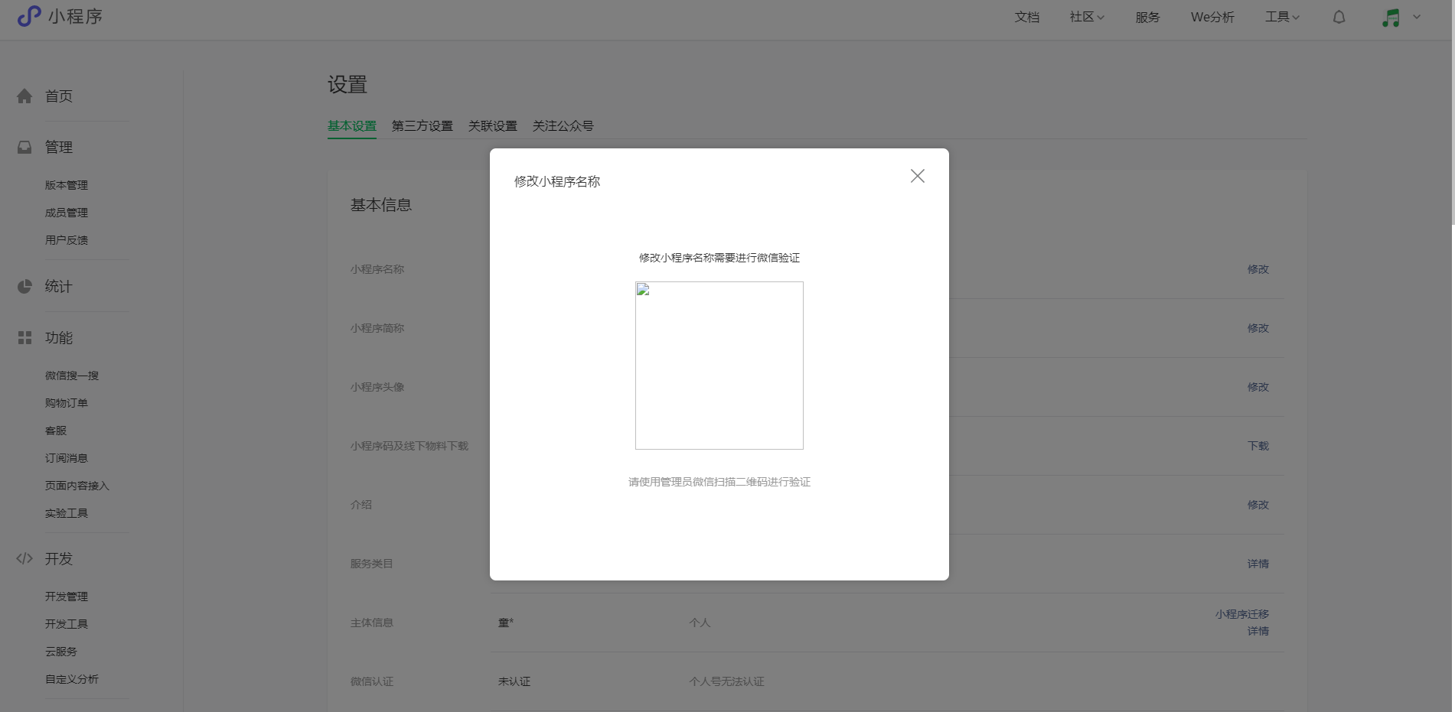Go to 开发管理 in the sidebar
This screenshot has height=712, width=1455.
coord(67,597)
